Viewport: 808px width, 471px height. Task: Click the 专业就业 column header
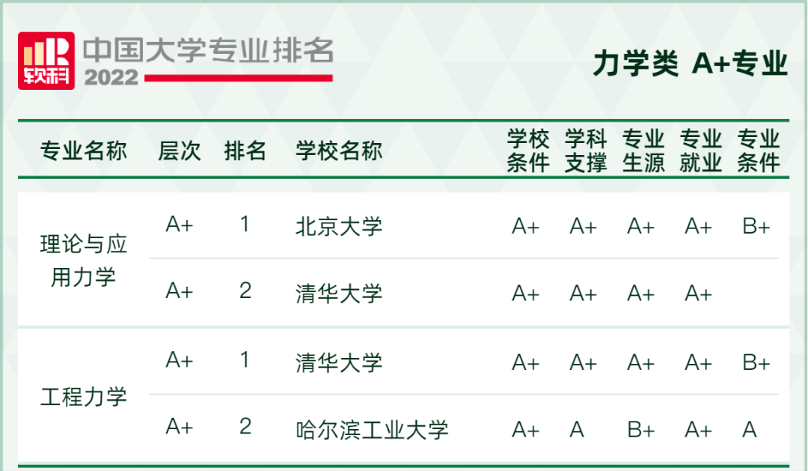click(700, 151)
